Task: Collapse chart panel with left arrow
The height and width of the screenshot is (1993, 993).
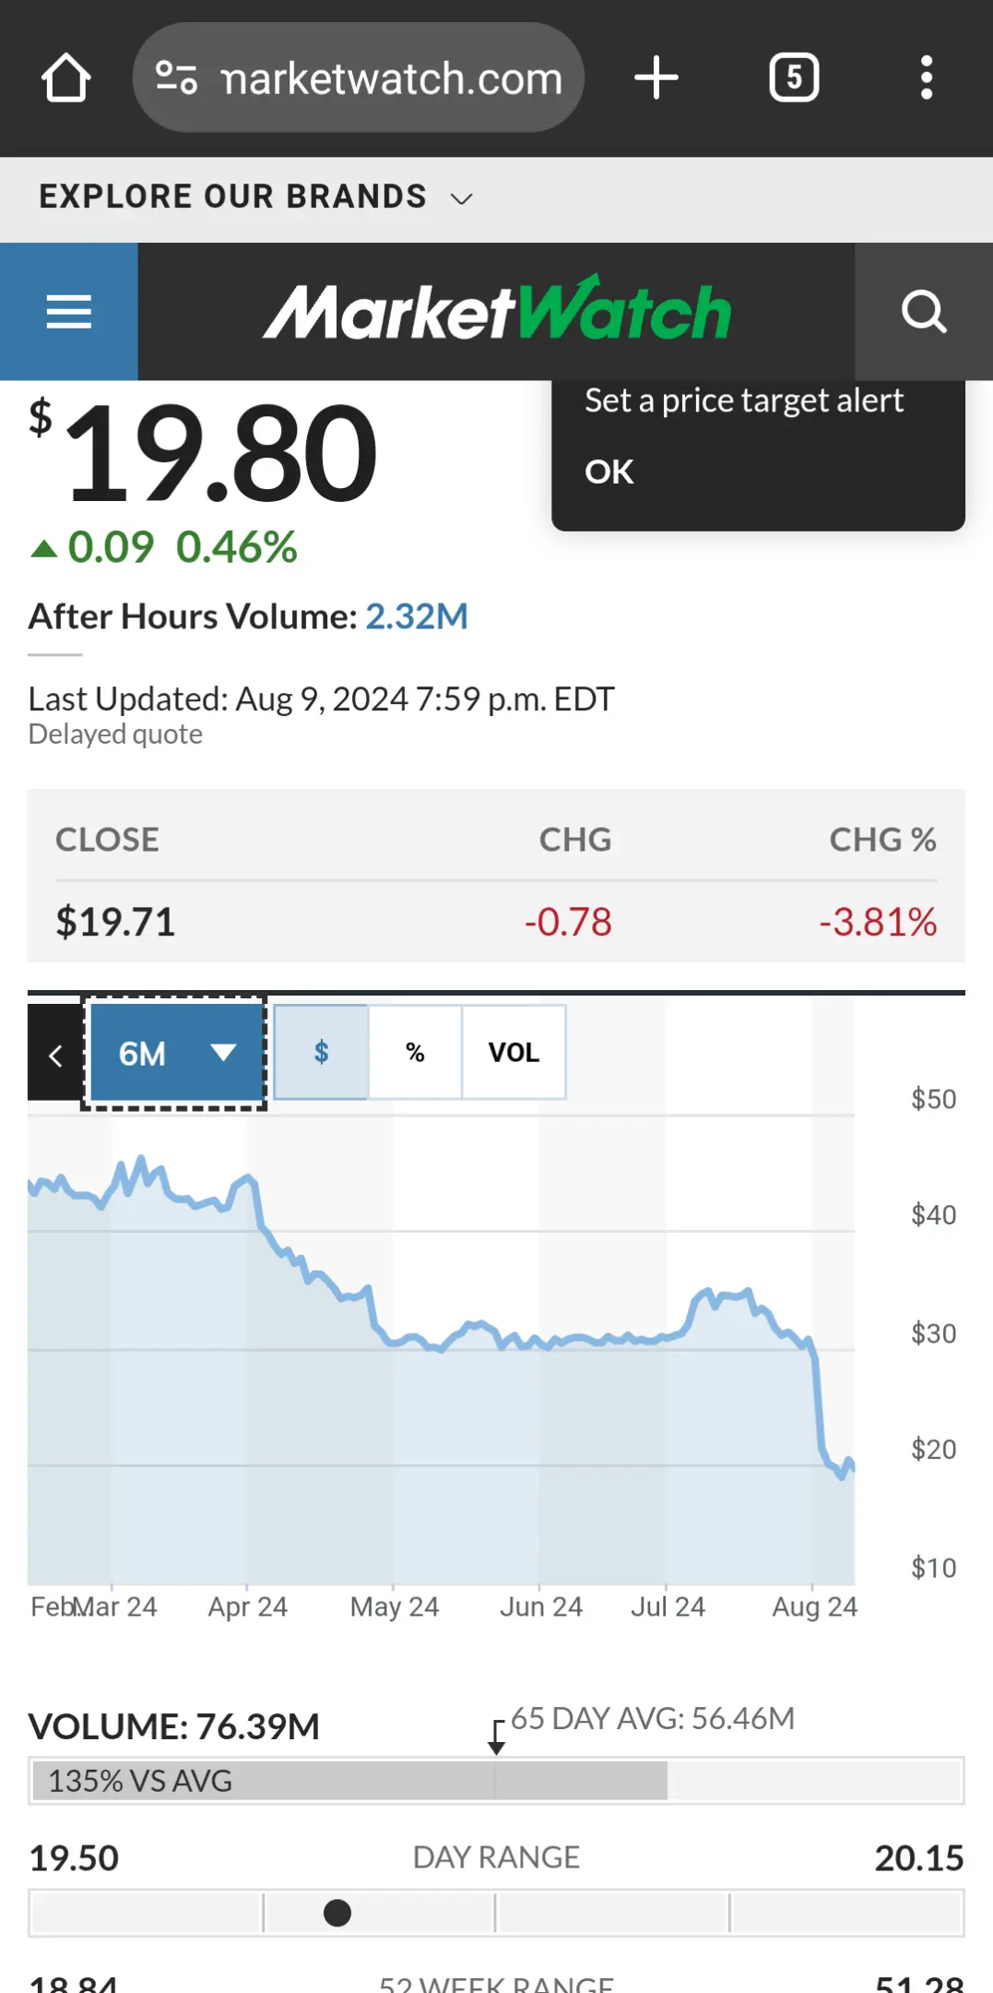Action: pyautogui.click(x=55, y=1054)
